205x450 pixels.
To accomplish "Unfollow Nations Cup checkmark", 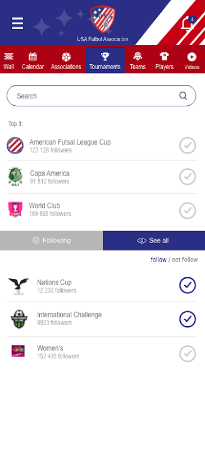I will (x=188, y=285).
